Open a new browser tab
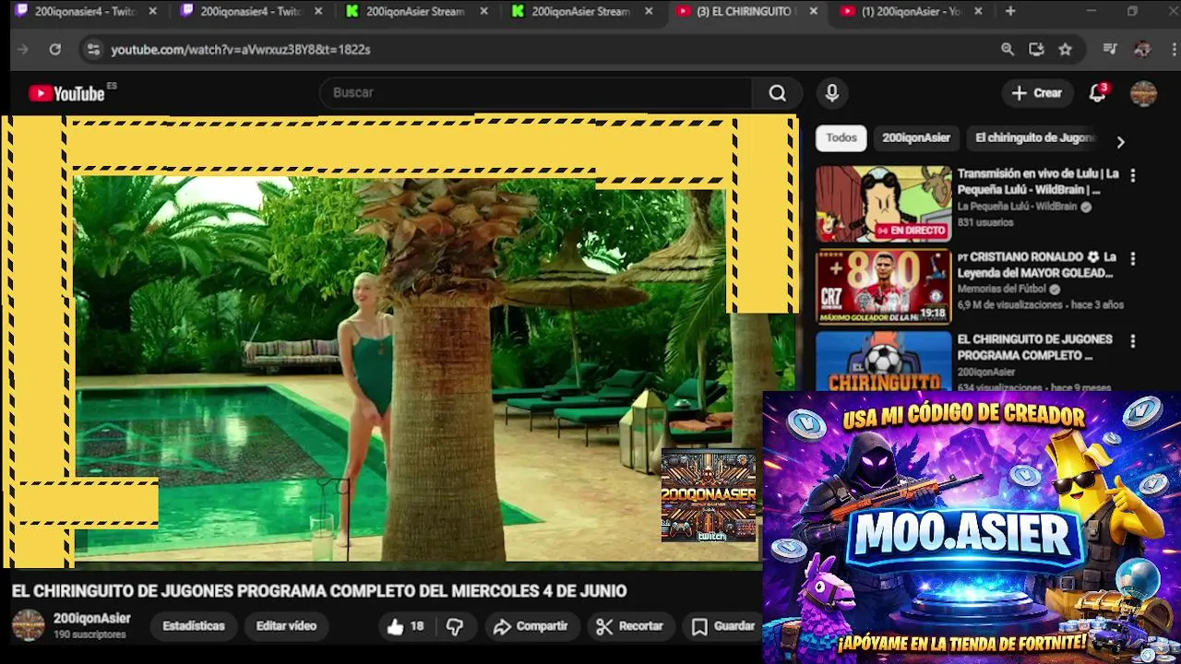The image size is (1181, 664). 1010,11
